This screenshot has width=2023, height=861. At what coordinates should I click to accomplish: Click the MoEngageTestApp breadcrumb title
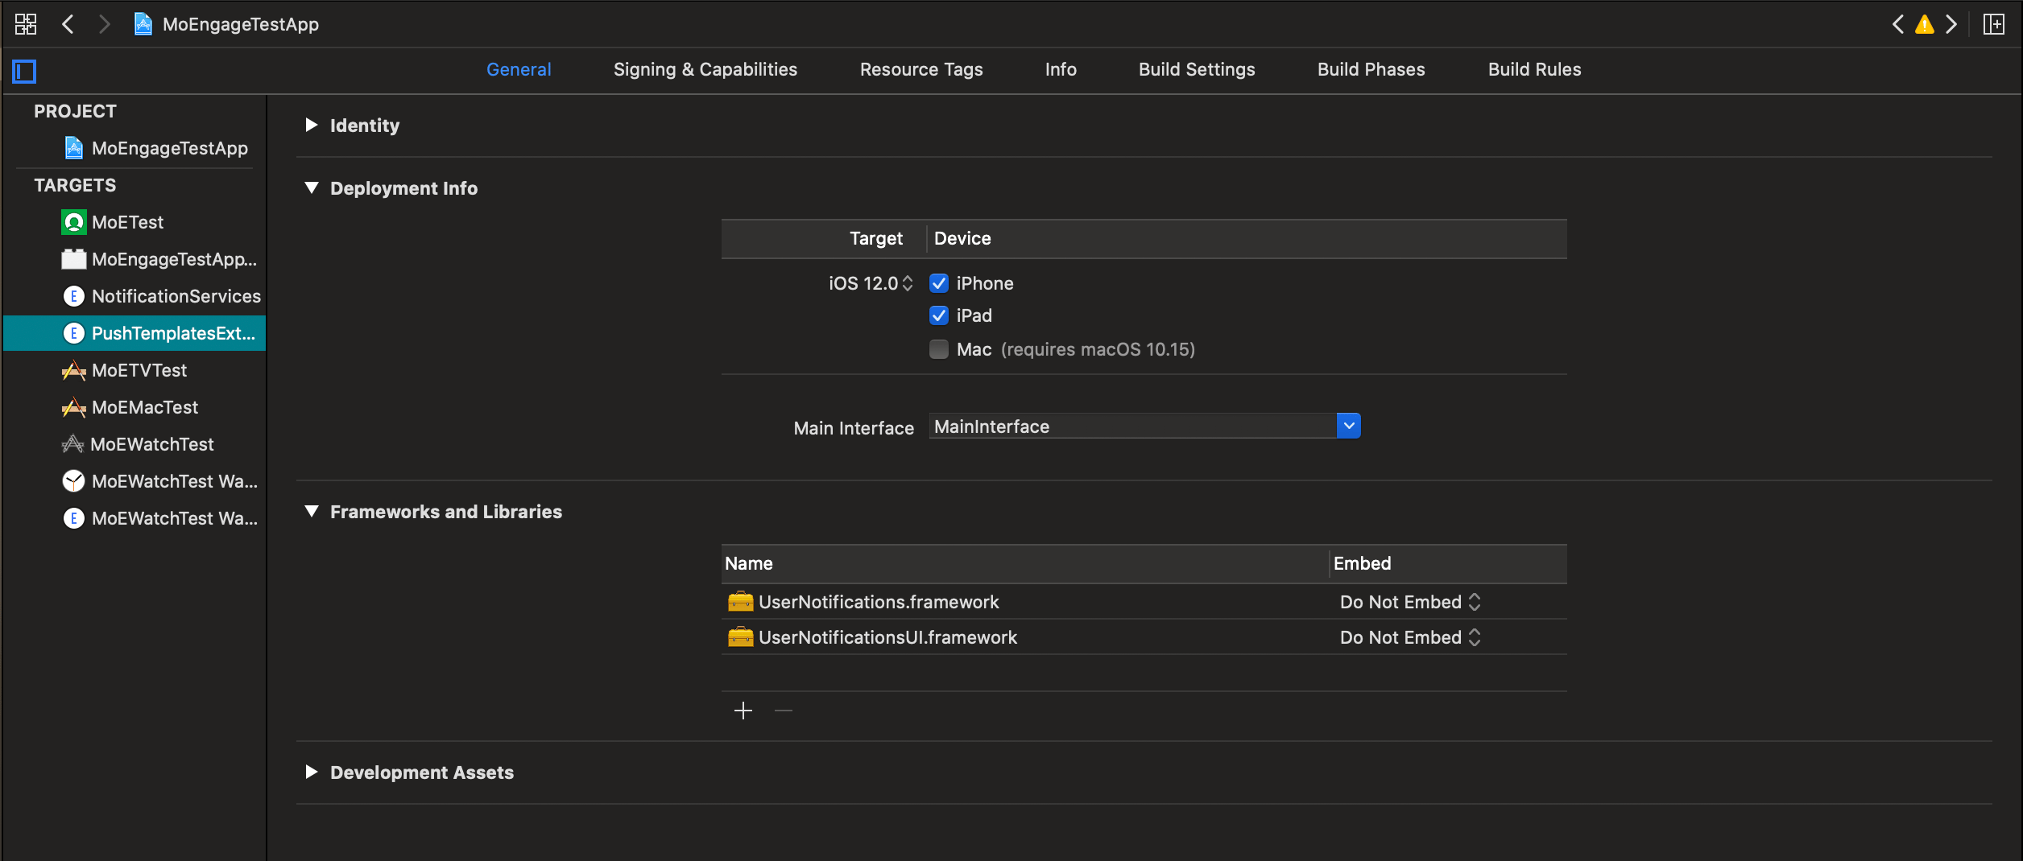(241, 24)
